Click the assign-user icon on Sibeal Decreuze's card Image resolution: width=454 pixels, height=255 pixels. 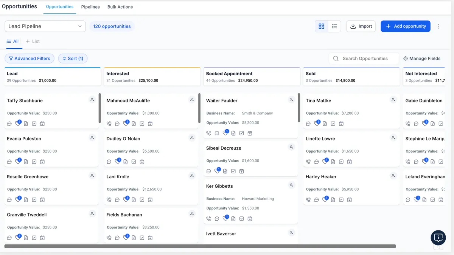[291, 147]
